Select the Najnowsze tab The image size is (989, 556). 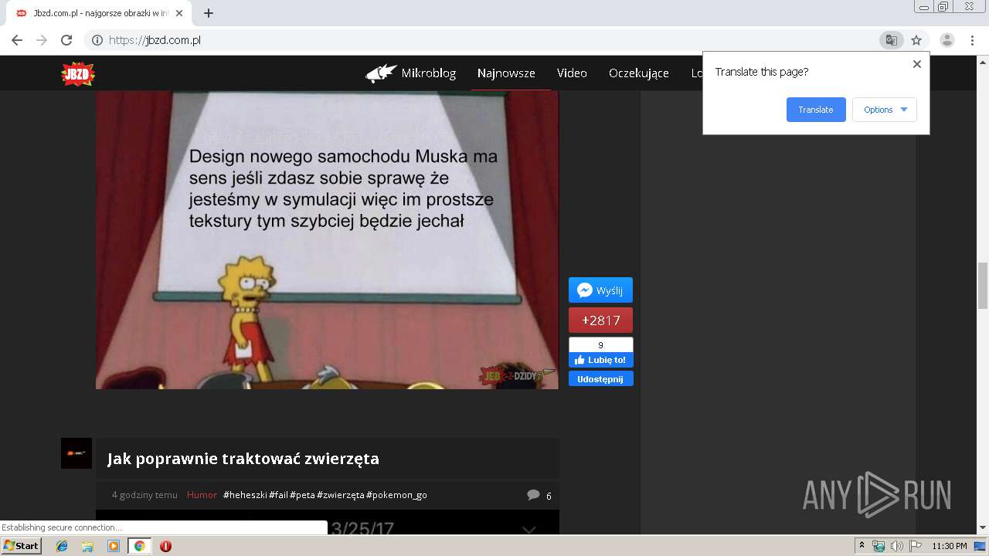coord(506,73)
